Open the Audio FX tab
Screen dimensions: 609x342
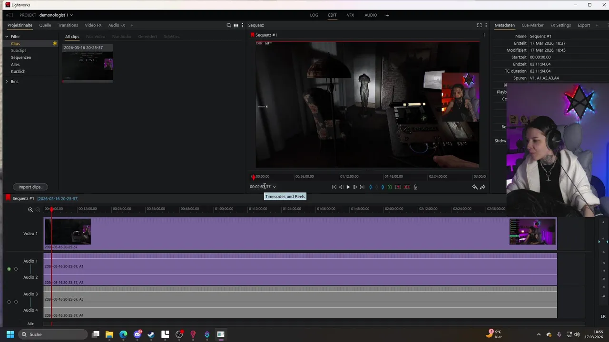(x=117, y=25)
